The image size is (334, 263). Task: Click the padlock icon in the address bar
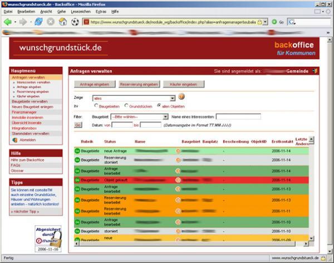click(259, 22)
